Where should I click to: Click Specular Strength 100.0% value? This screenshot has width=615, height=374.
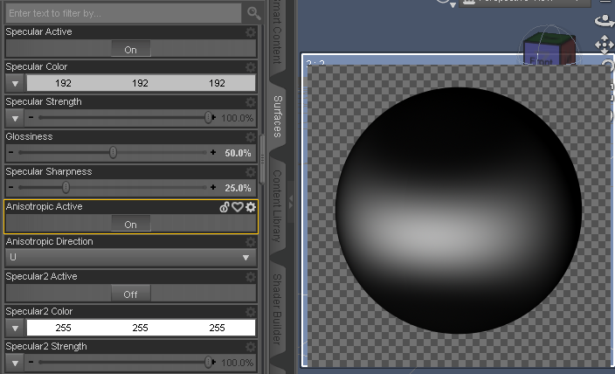pyautogui.click(x=238, y=118)
